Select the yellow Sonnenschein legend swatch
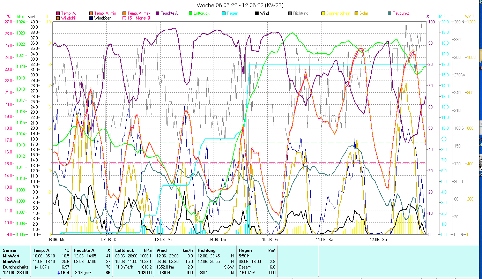Screen dimensions: 482x279 323,13
